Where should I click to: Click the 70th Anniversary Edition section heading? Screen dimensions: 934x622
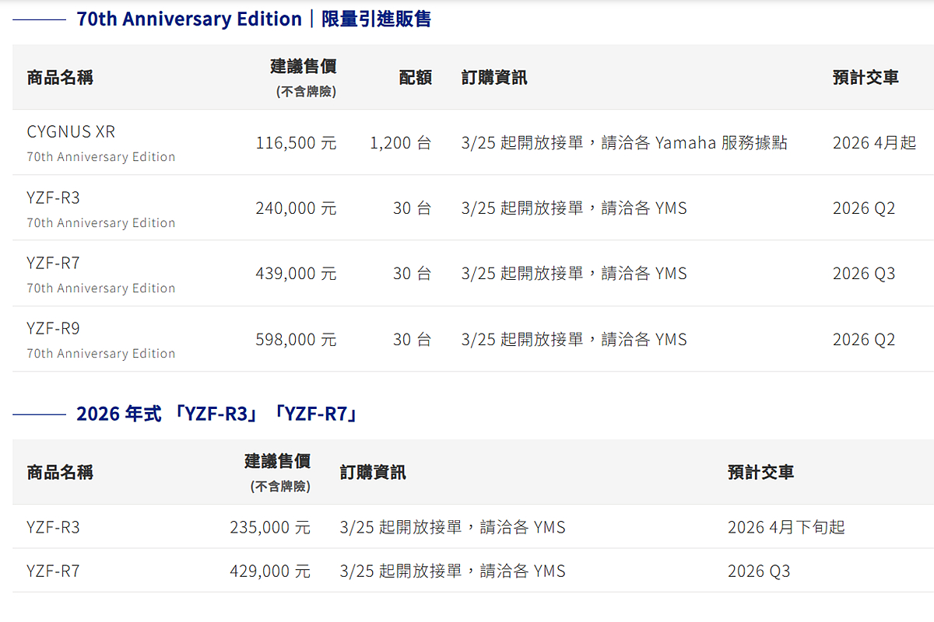point(254,19)
